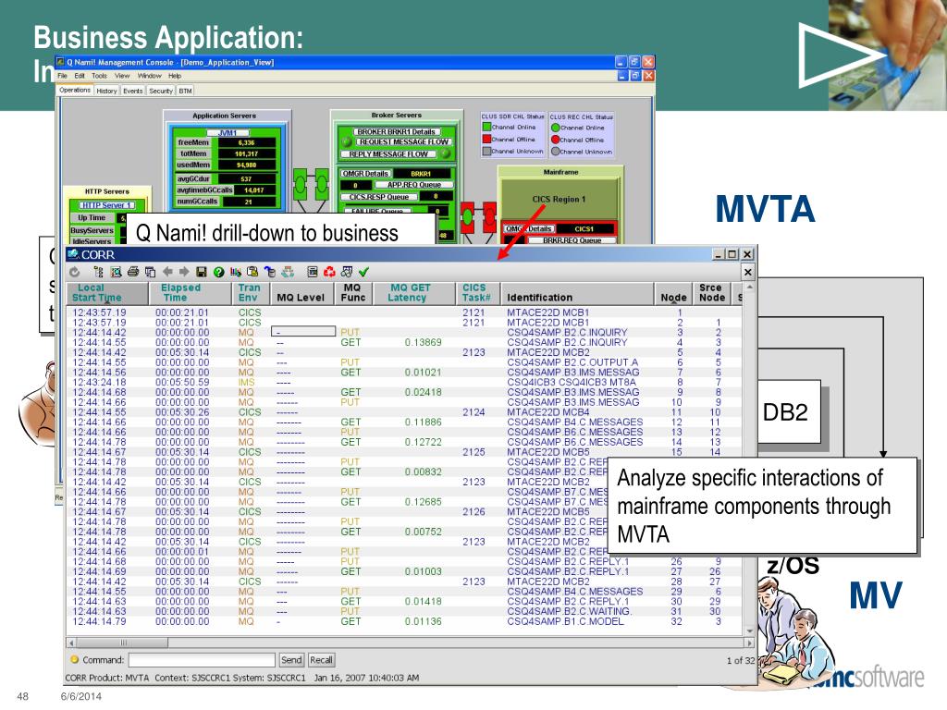Viewport: 947px width, 710px height.
Task: Click the red recycle icon in CORR toolbar
Action: (329, 272)
